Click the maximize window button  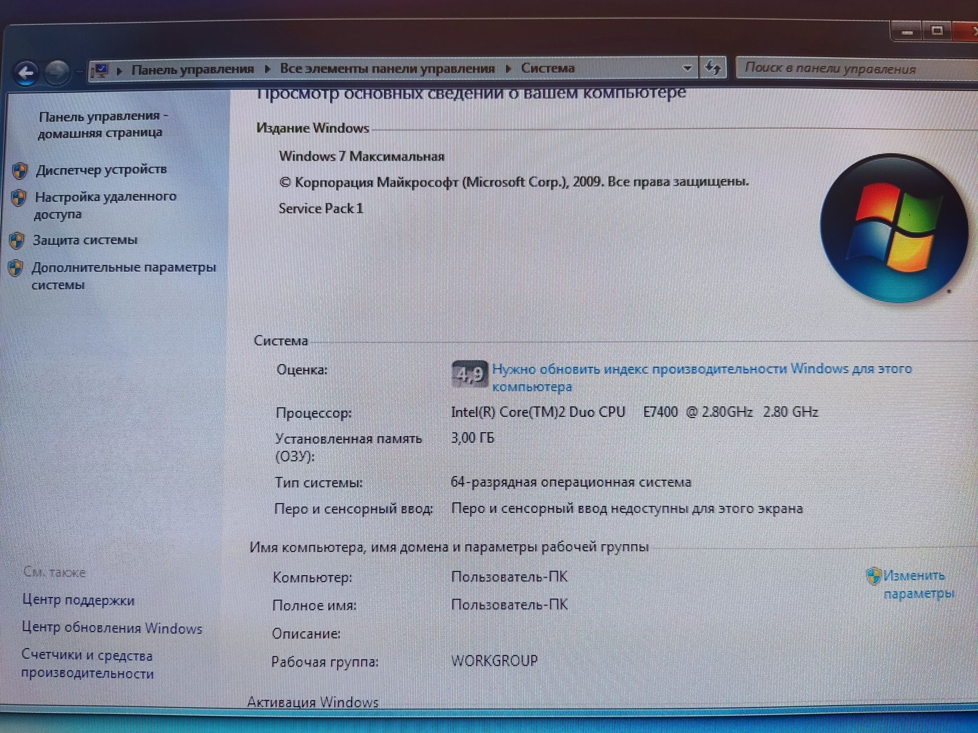(x=937, y=31)
